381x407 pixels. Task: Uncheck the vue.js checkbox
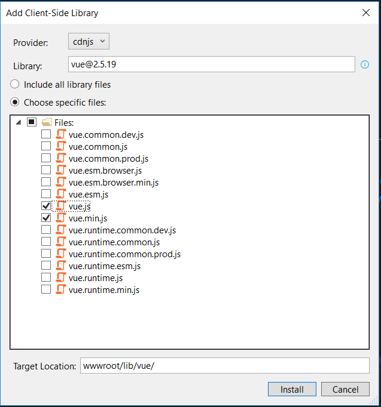46,206
